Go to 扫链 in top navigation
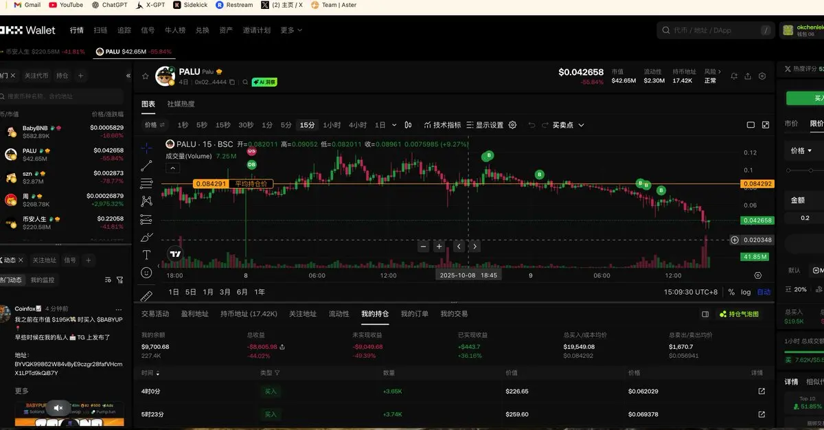This screenshot has height=430, width=824. pyautogui.click(x=100, y=30)
